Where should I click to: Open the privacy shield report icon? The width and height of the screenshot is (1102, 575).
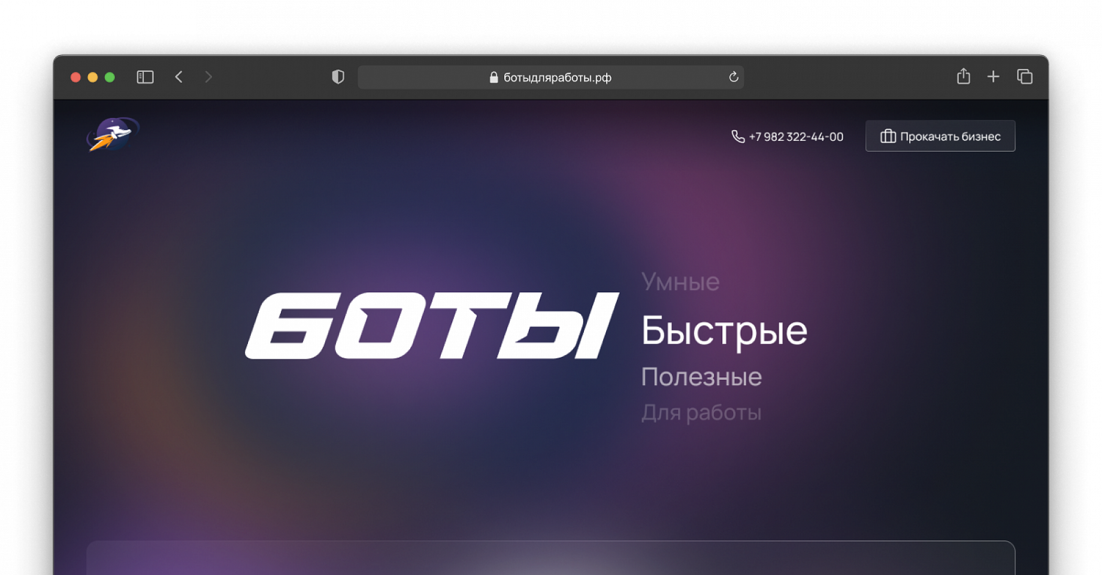pyautogui.click(x=338, y=77)
